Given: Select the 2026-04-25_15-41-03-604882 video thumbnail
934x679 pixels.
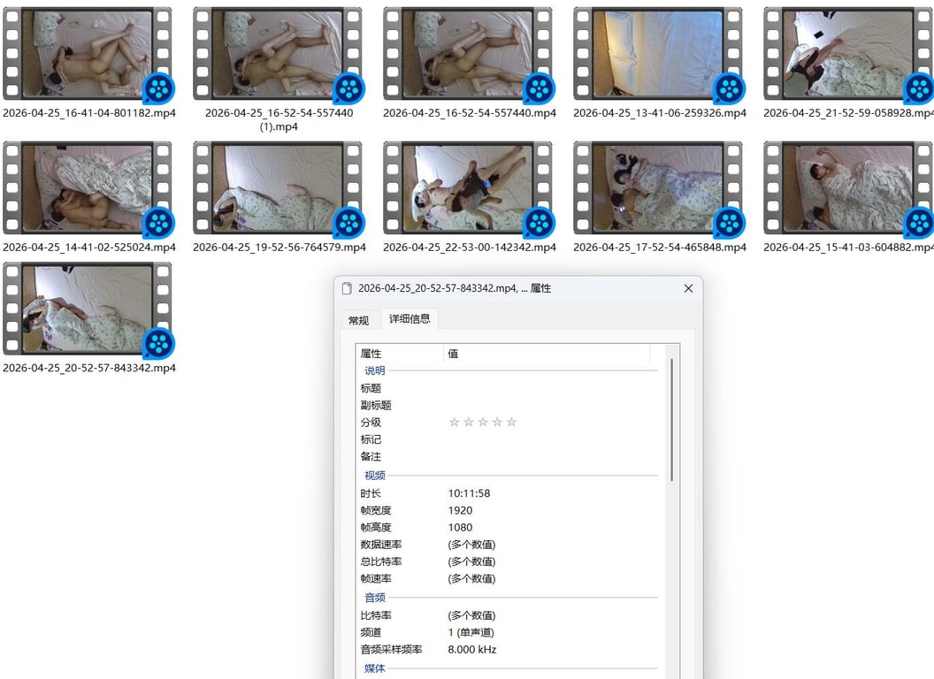Looking at the screenshot, I should 848,187.
